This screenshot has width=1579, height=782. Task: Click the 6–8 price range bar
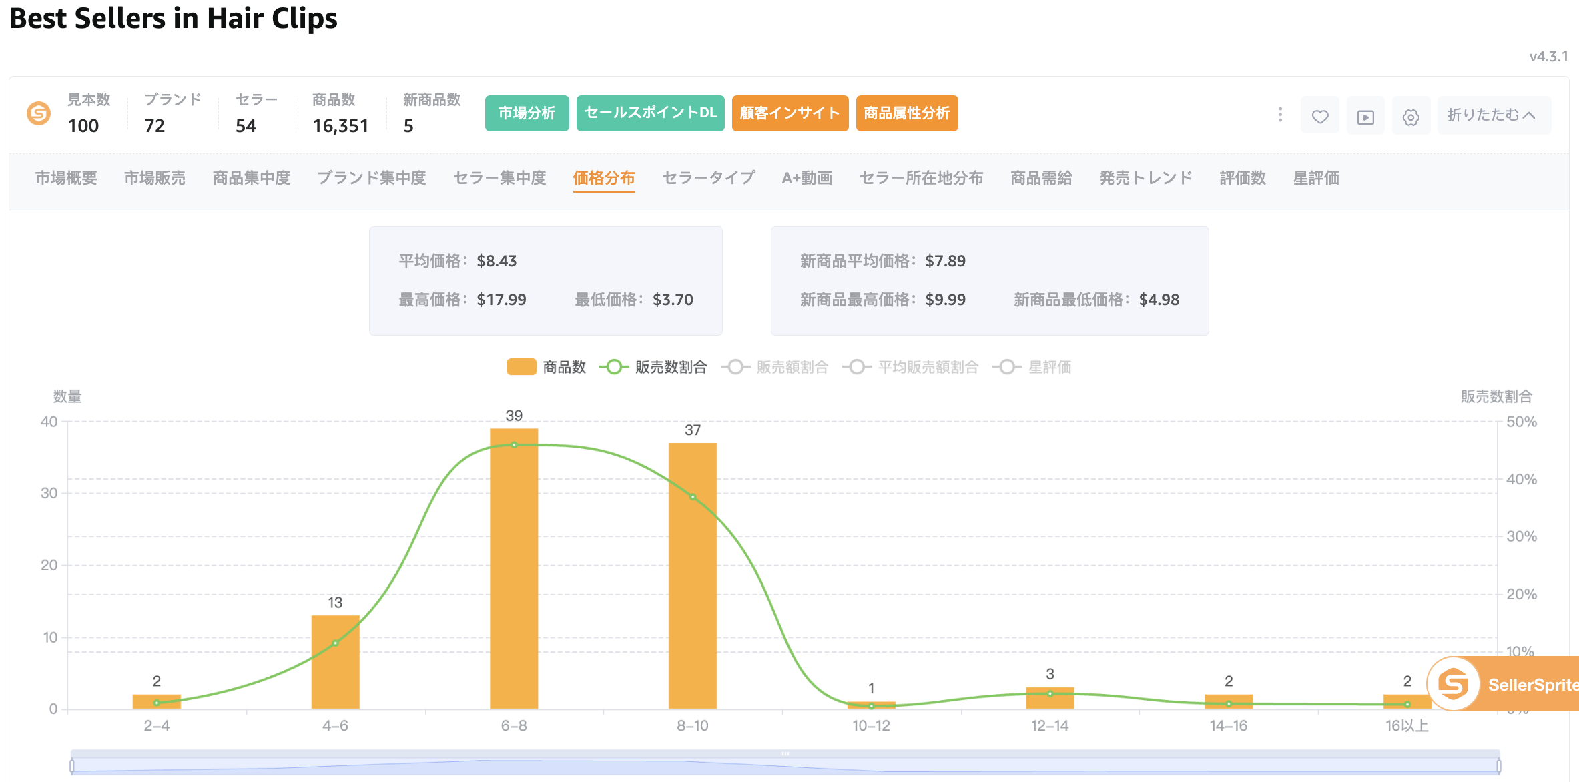514,568
